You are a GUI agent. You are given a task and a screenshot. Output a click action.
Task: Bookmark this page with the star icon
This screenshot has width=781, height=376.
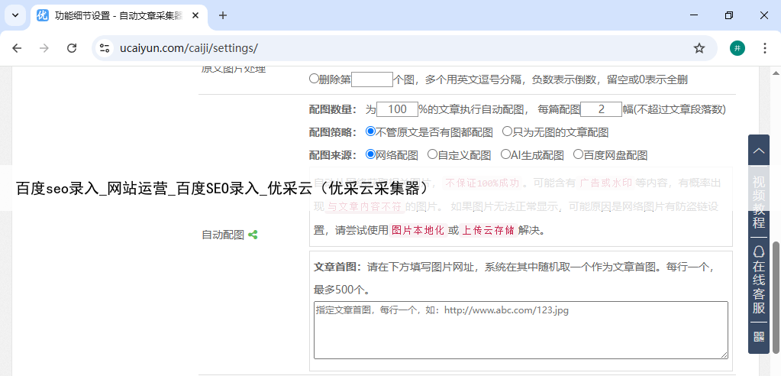[699, 48]
